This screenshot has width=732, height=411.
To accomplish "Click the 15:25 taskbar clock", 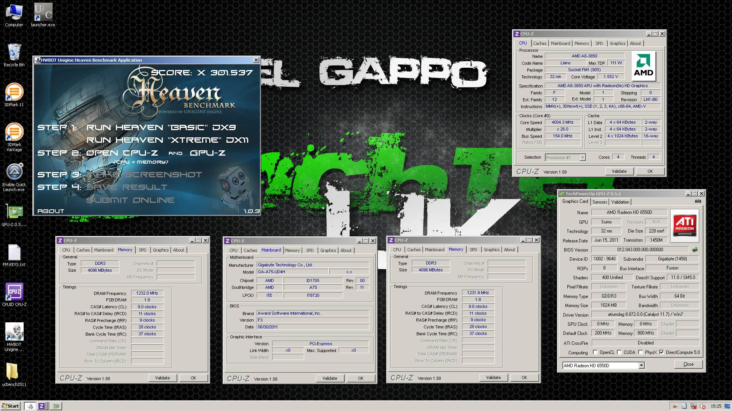I will 716,406.
